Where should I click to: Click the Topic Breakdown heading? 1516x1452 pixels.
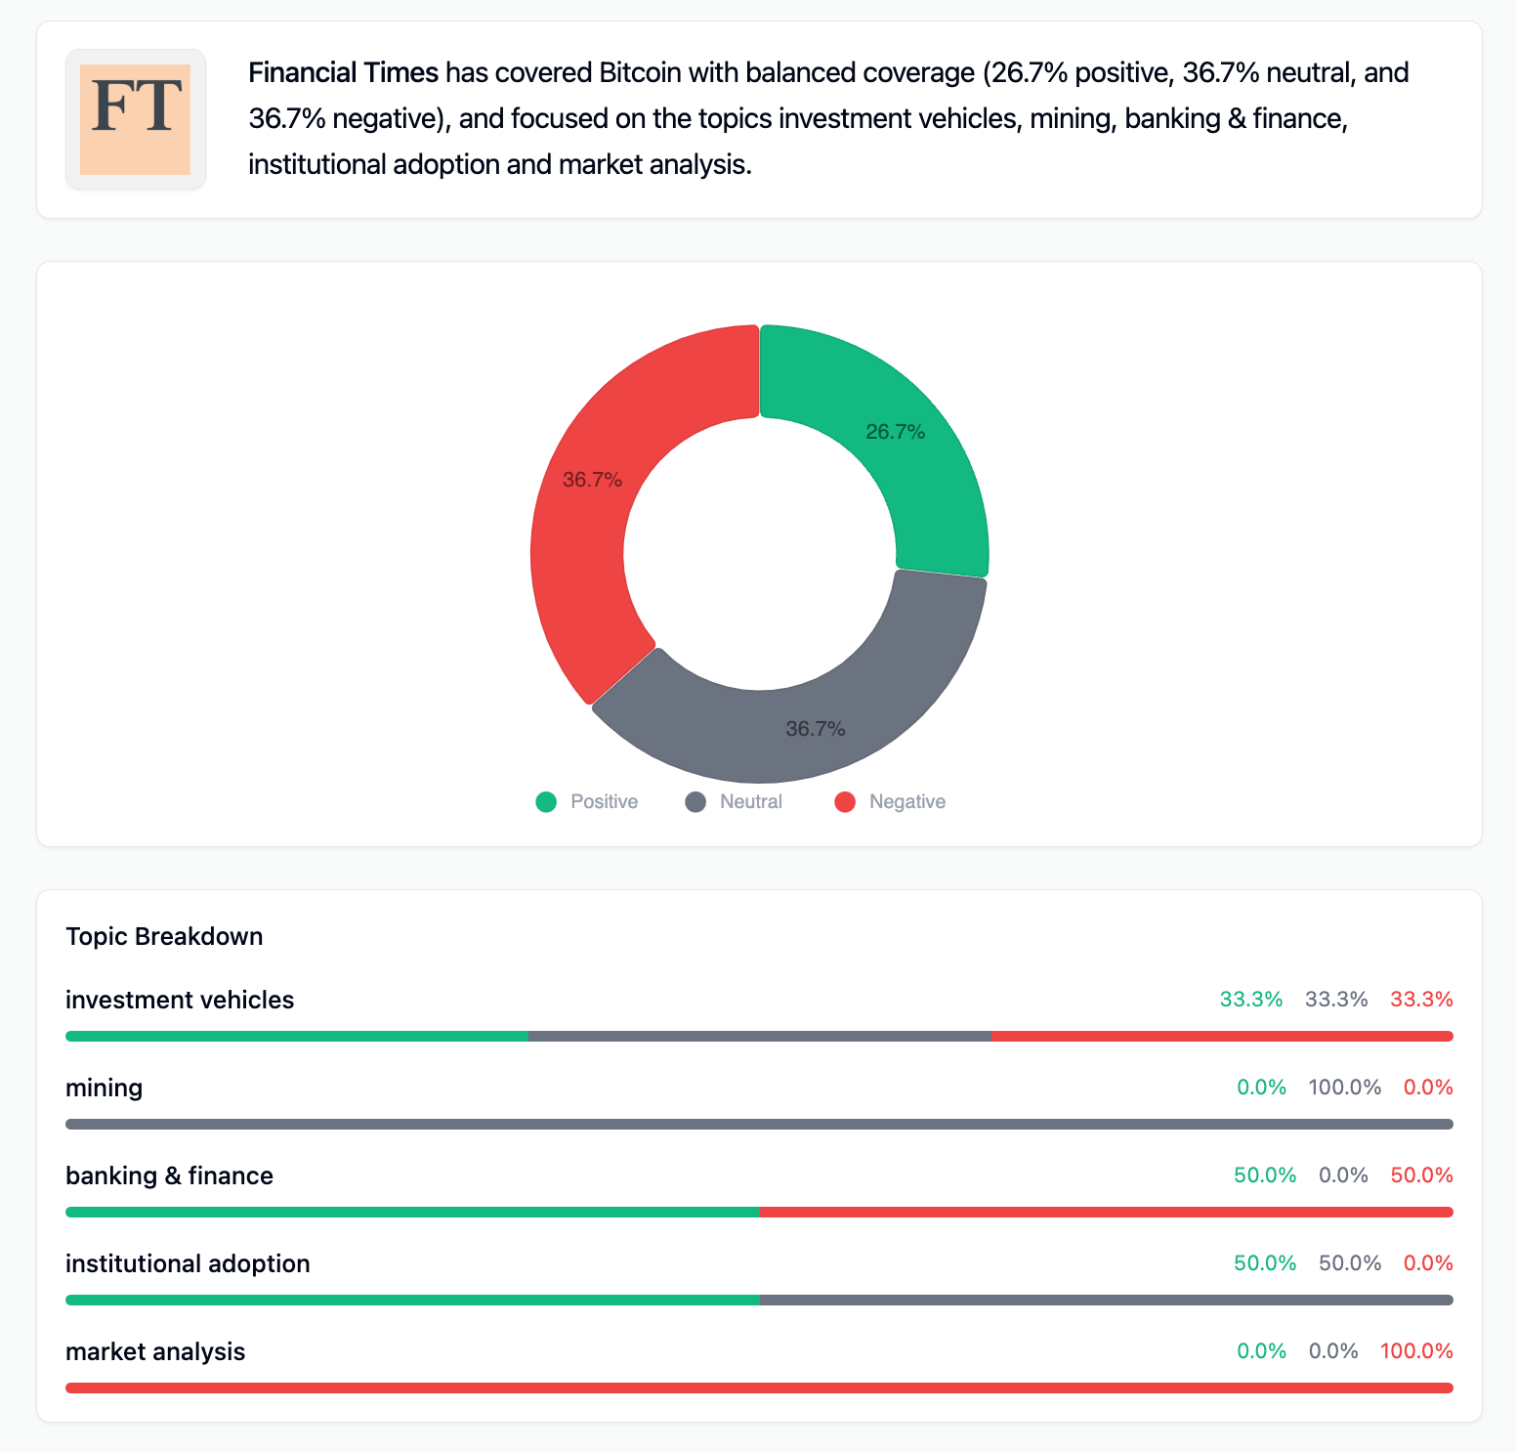coord(164,936)
